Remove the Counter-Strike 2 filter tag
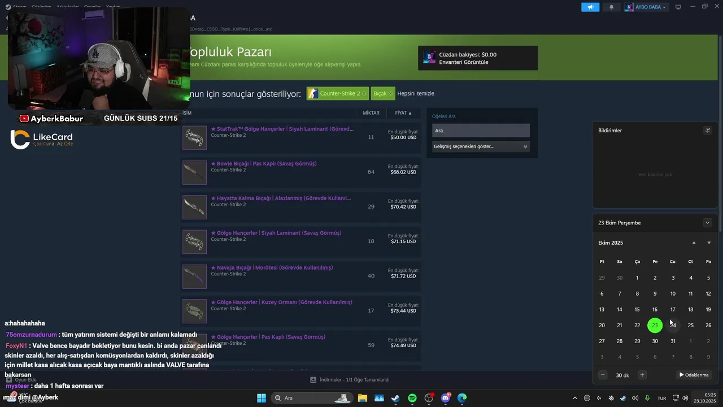Screen dimensions: 723x407 (x=364, y=93)
